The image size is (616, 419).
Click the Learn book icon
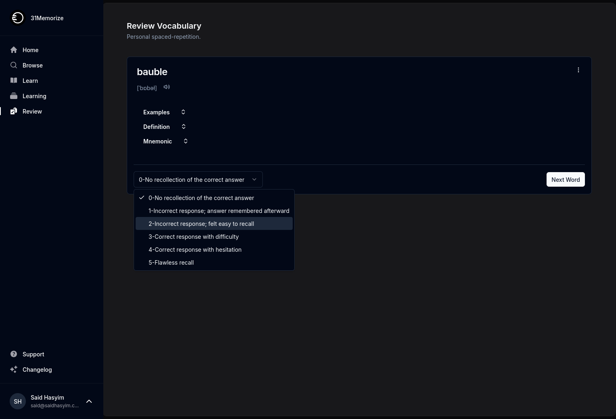[x=14, y=80]
